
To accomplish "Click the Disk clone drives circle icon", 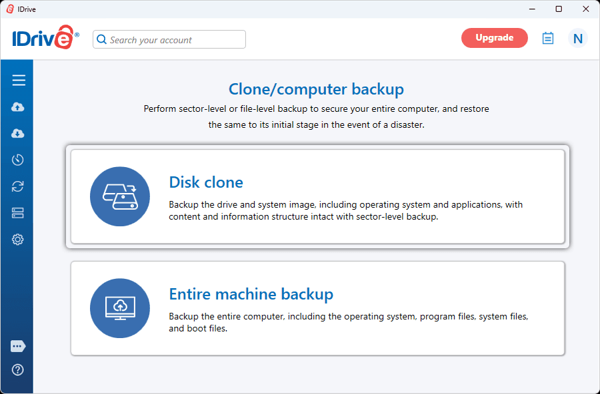I will [120, 196].
